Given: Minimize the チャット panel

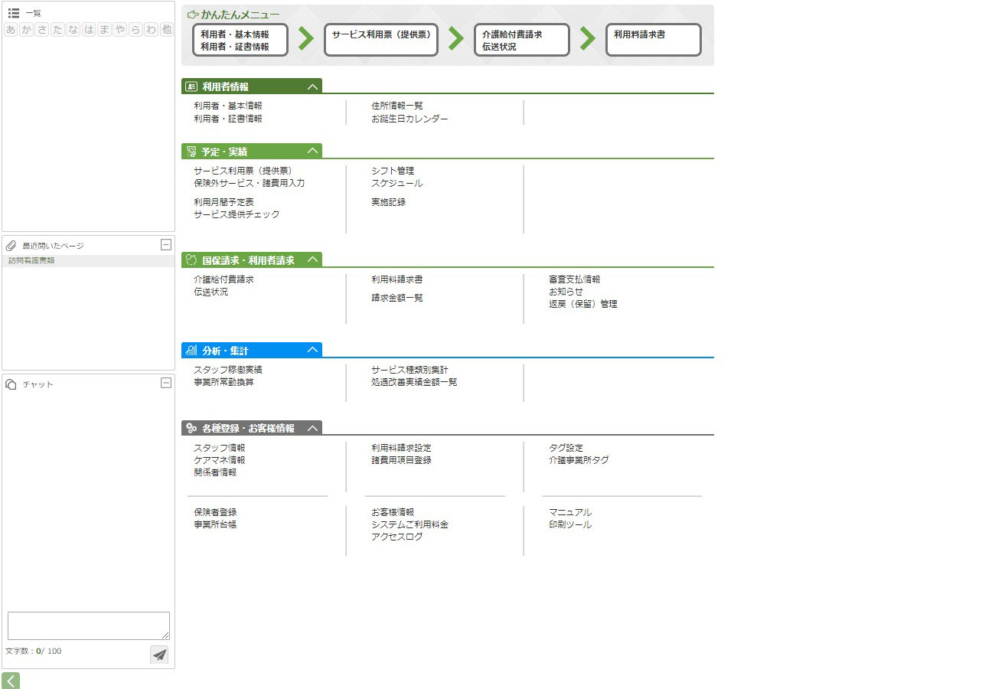Looking at the screenshot, I should [166, 384].
